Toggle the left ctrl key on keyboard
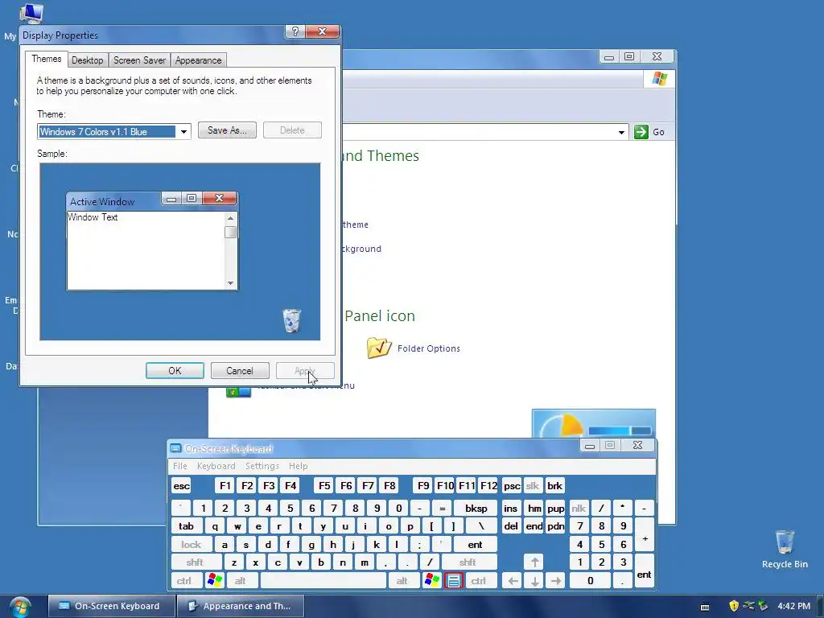The height and width of the screenshot is (618, 824). (x=184, y=580)
